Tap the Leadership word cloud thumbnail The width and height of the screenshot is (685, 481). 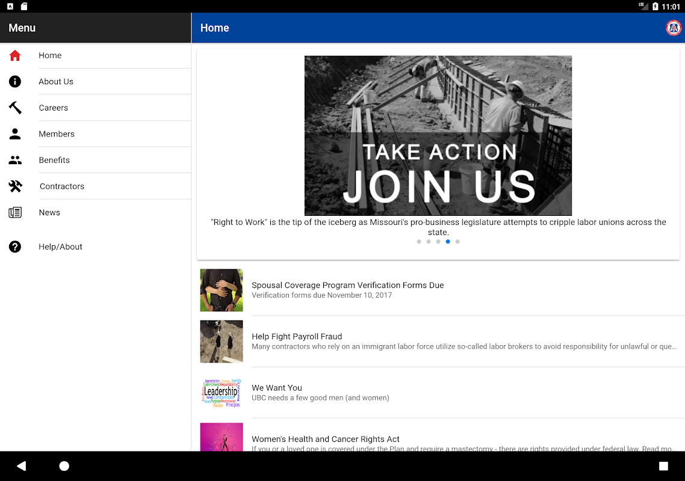222,393
